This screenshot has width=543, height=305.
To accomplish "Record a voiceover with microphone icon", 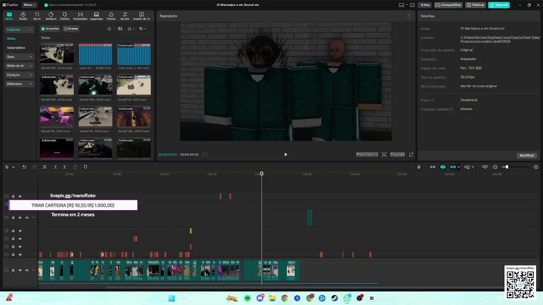I will pos(419,167).
